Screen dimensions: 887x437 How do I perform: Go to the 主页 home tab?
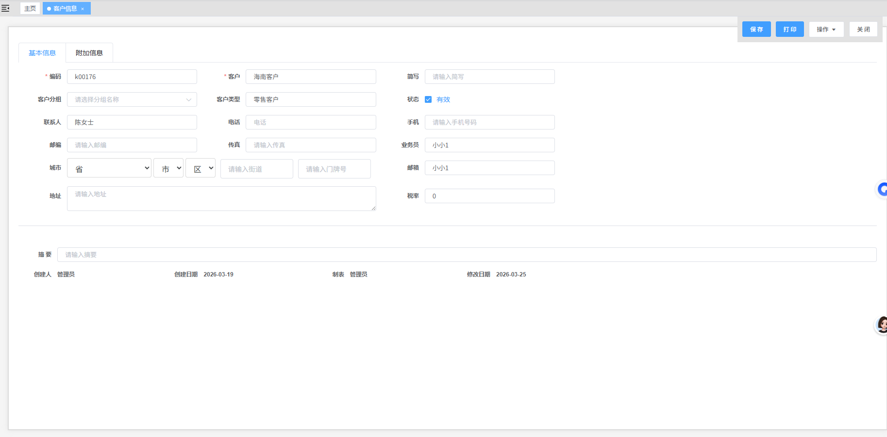(30, 9)
